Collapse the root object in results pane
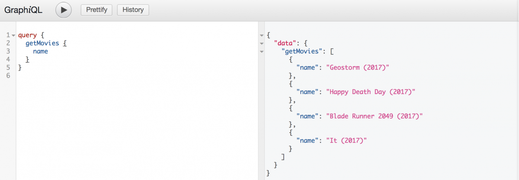The width and height of the screenshot is (519, 180). (261, 35)
